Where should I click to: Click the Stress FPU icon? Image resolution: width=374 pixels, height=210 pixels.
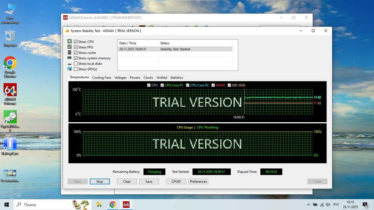click(70, 47)
